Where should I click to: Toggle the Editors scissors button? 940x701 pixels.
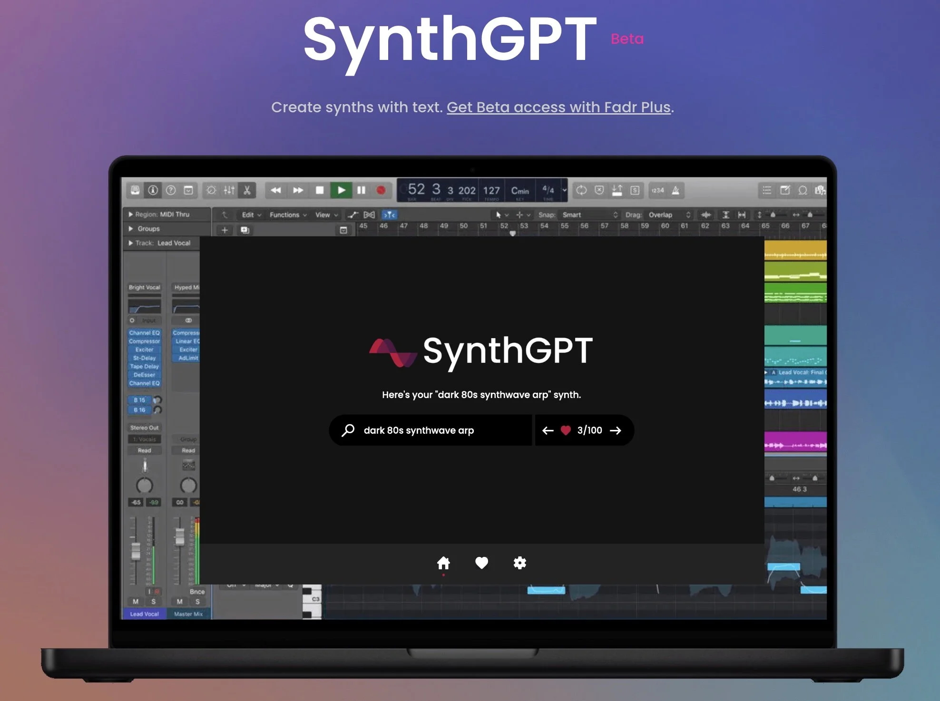tap(247, 190)
